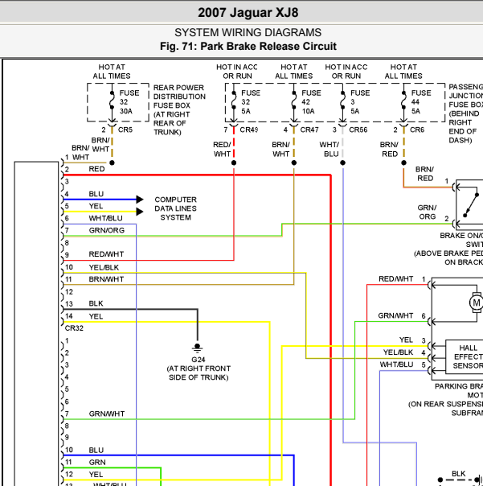Click the "RED/WHT" label at pin 9
This screenshot has width=483, height=486.
tap(106, 254)
